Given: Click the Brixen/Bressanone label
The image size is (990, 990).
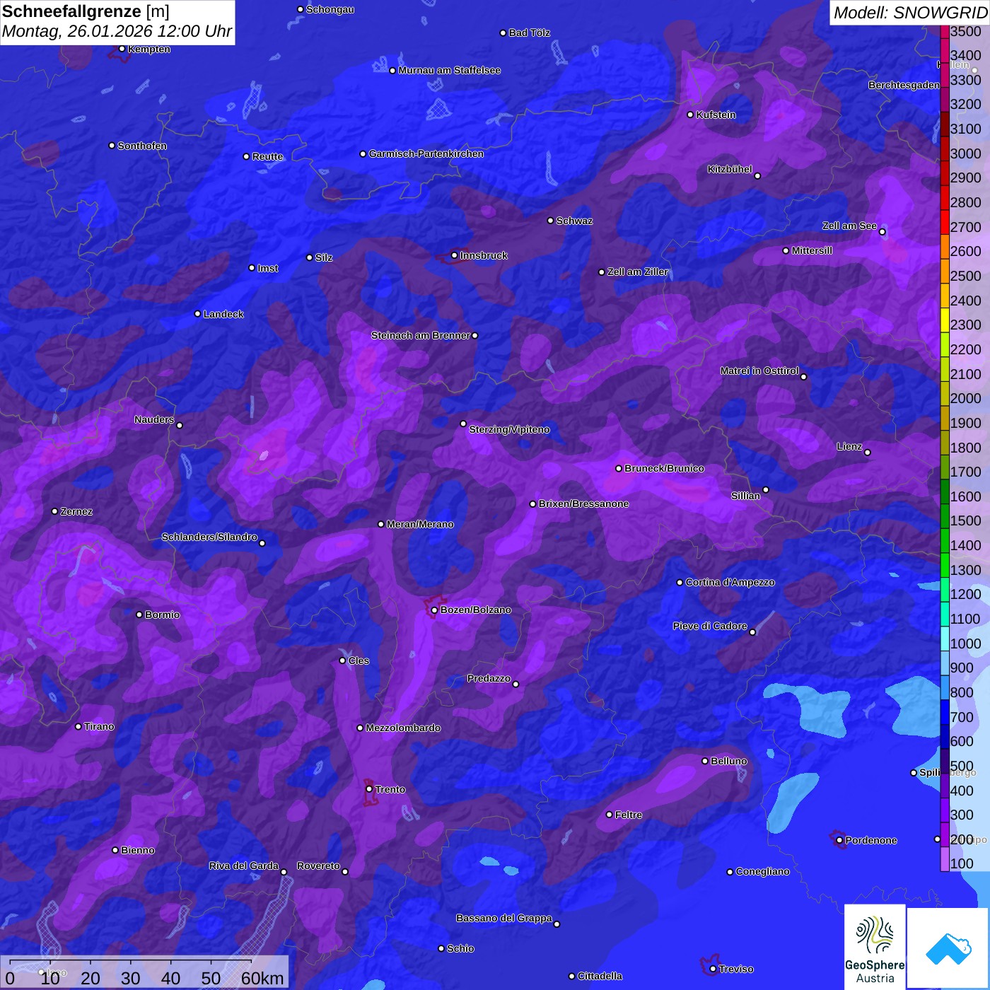Looking at the screenshot, I should click(x=583, y=503).
